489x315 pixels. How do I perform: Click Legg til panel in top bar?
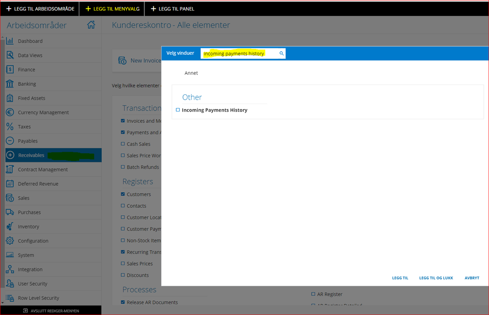click(x=172, y=9)
